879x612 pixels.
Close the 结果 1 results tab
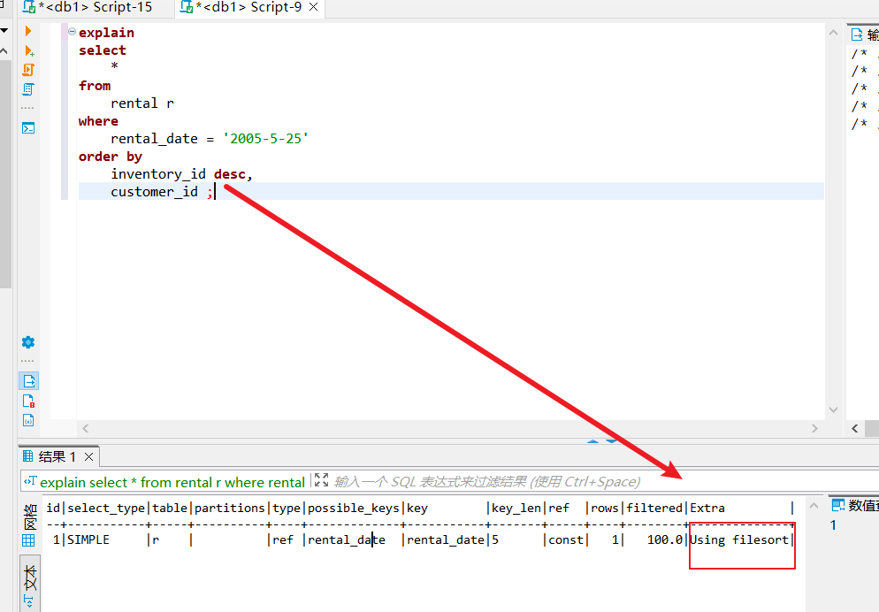click(x=88, y=457)
